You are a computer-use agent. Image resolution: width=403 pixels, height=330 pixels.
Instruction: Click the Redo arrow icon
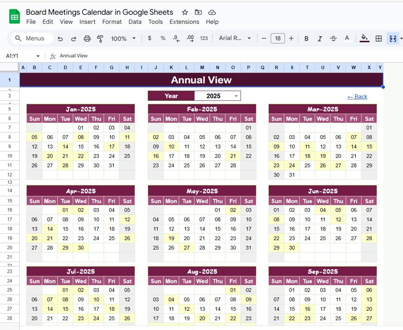click(74, 38)
